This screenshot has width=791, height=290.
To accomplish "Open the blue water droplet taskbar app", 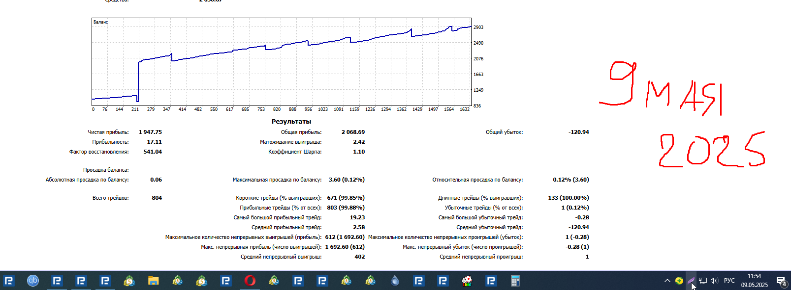I will [395, 281].
